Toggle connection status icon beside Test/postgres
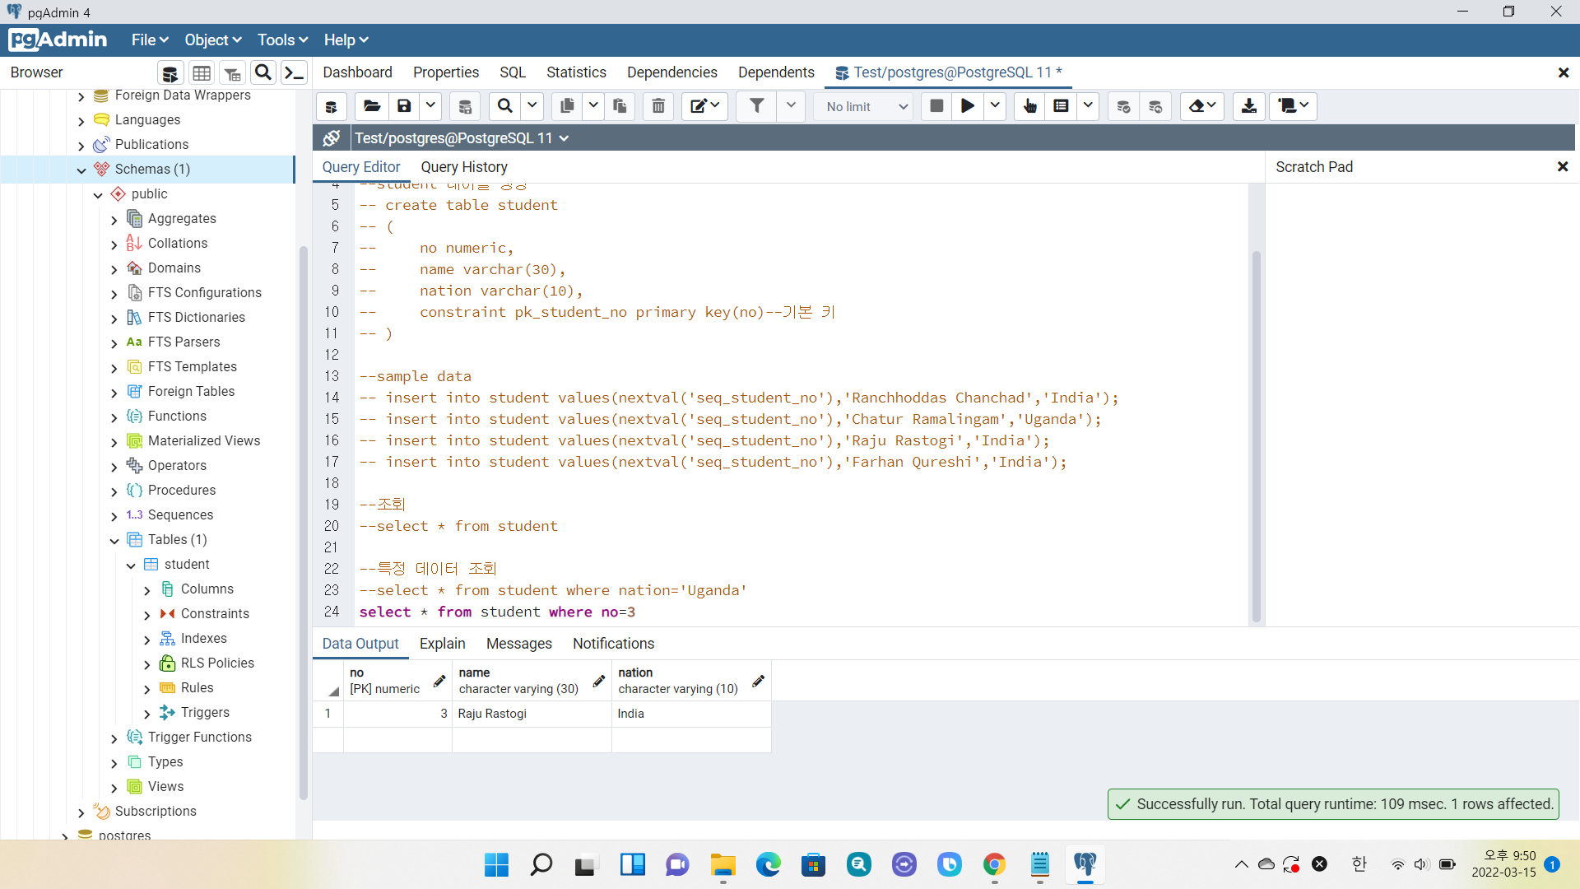Viewport: 1580px width, 889px height. pyautogui.click(x=332, y=138)
